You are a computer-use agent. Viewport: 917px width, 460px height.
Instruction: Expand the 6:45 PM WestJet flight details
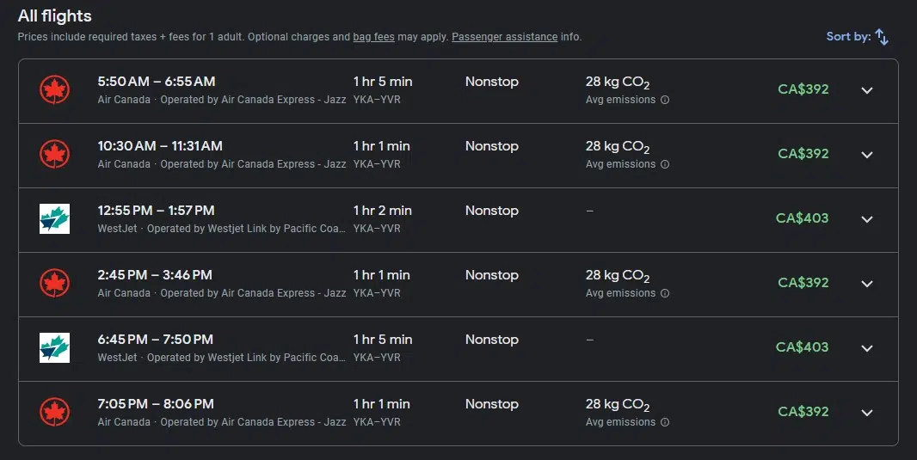pos(867,348)
